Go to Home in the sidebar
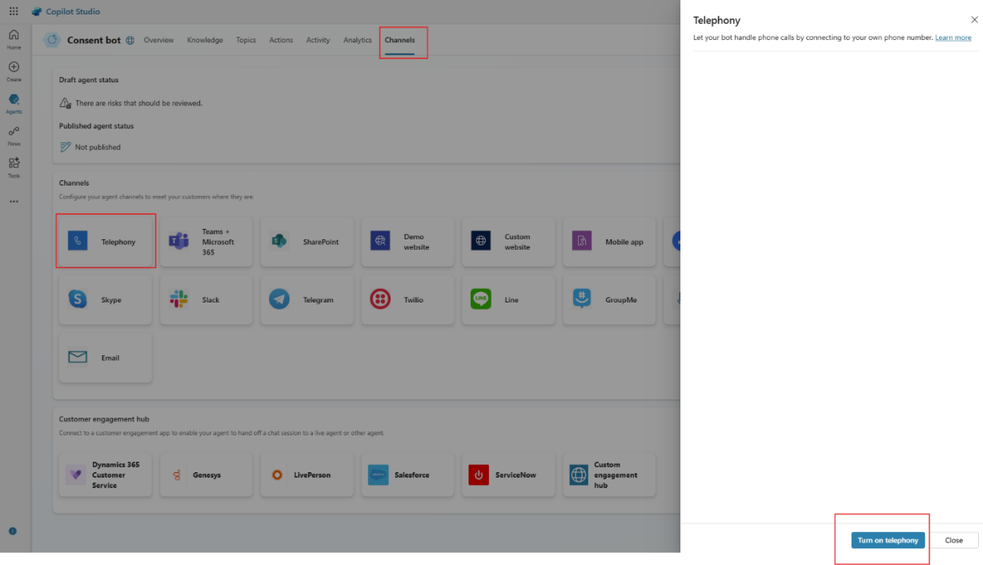983x565 pixels. (x=14, y=39)
